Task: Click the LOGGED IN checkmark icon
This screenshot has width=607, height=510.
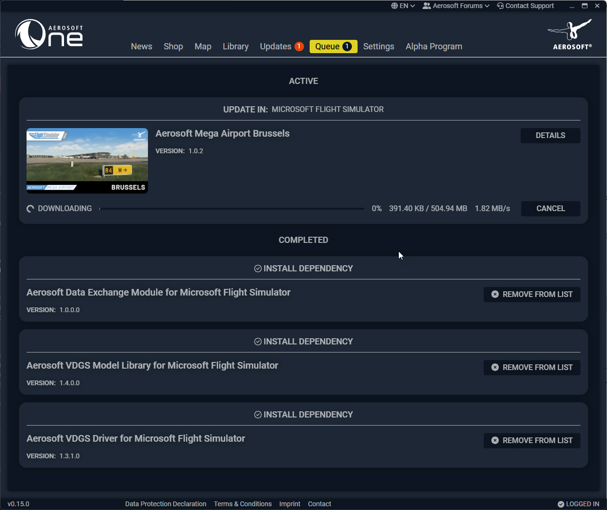Action: point(561,504)
